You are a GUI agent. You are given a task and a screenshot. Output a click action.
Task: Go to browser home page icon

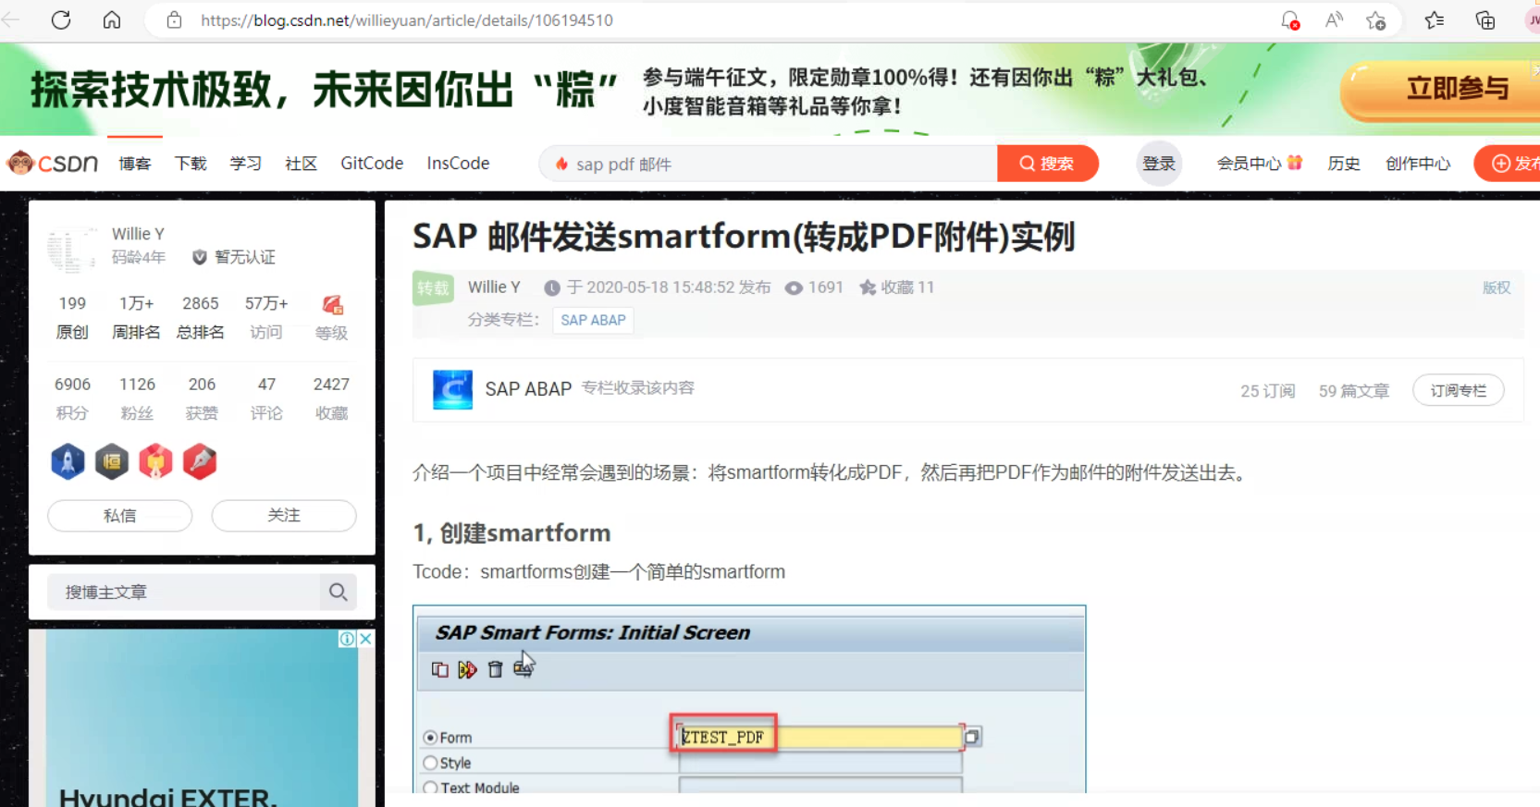point(112,20)
